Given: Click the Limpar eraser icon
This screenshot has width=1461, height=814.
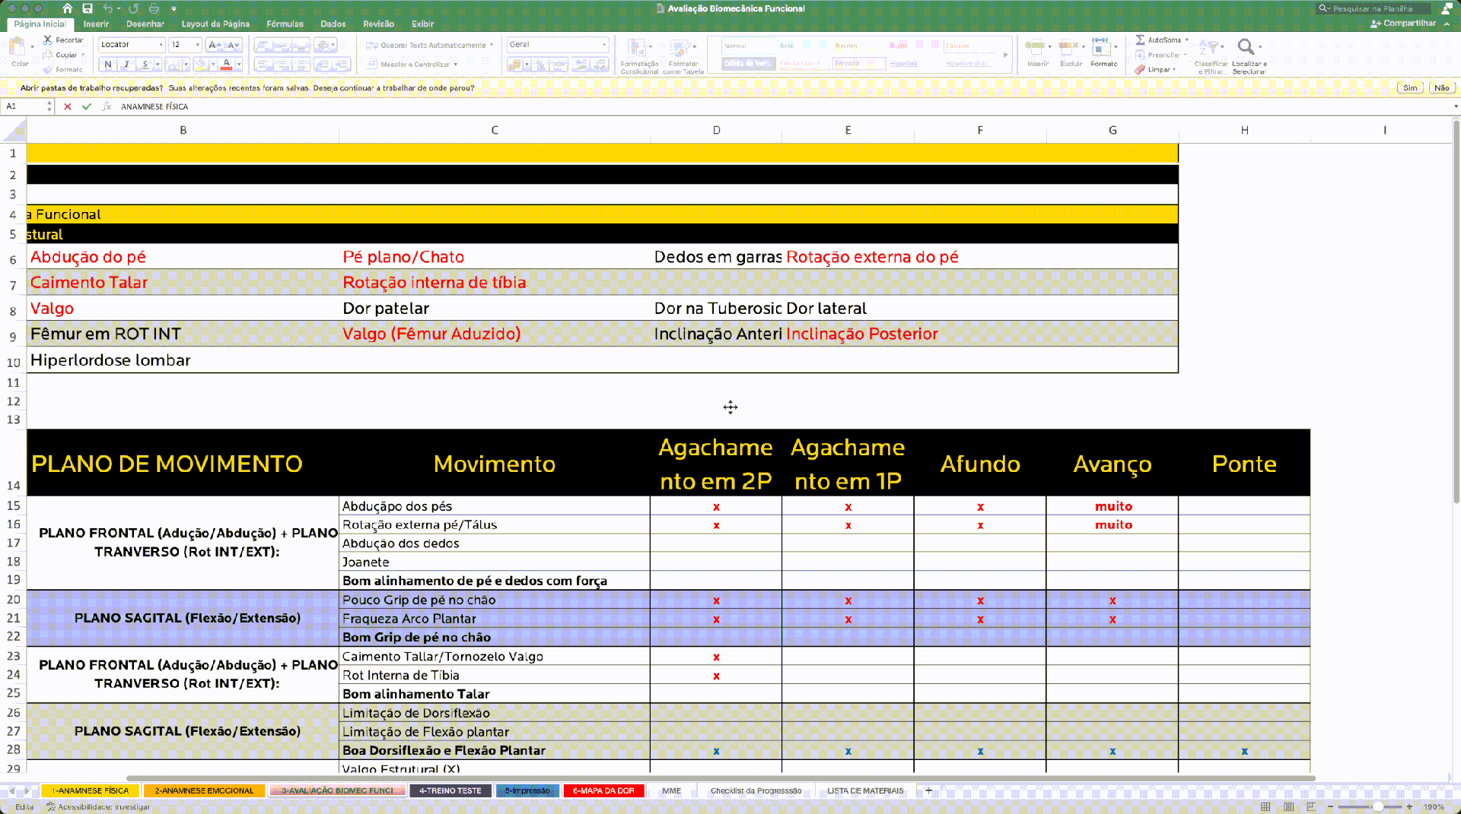Looking at the screenshot, I should coord(1140,69).
